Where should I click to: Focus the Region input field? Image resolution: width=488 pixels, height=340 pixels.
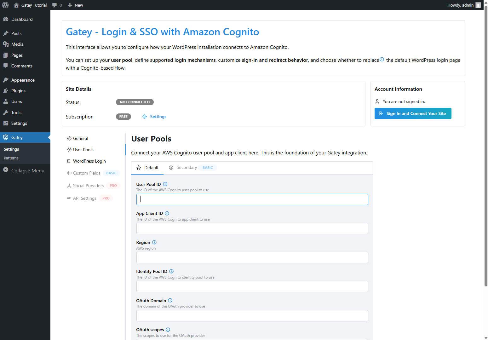pos(252,257)
